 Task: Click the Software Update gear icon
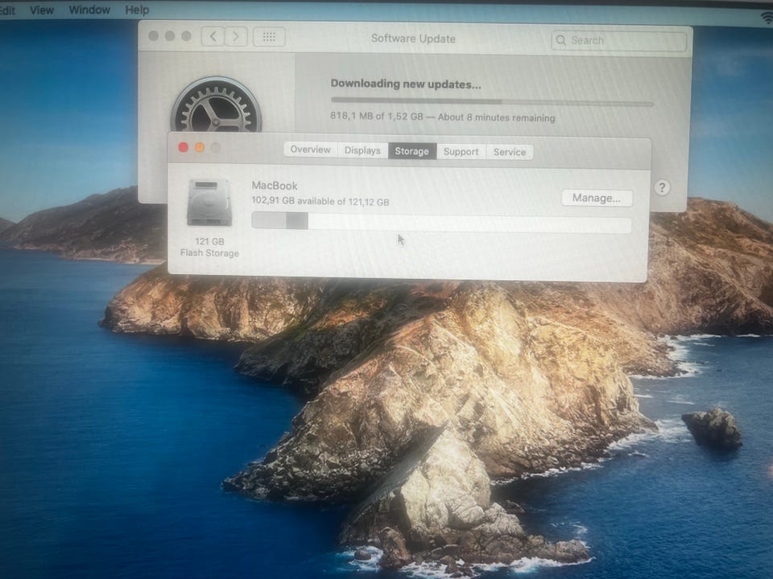pos(216,106)
